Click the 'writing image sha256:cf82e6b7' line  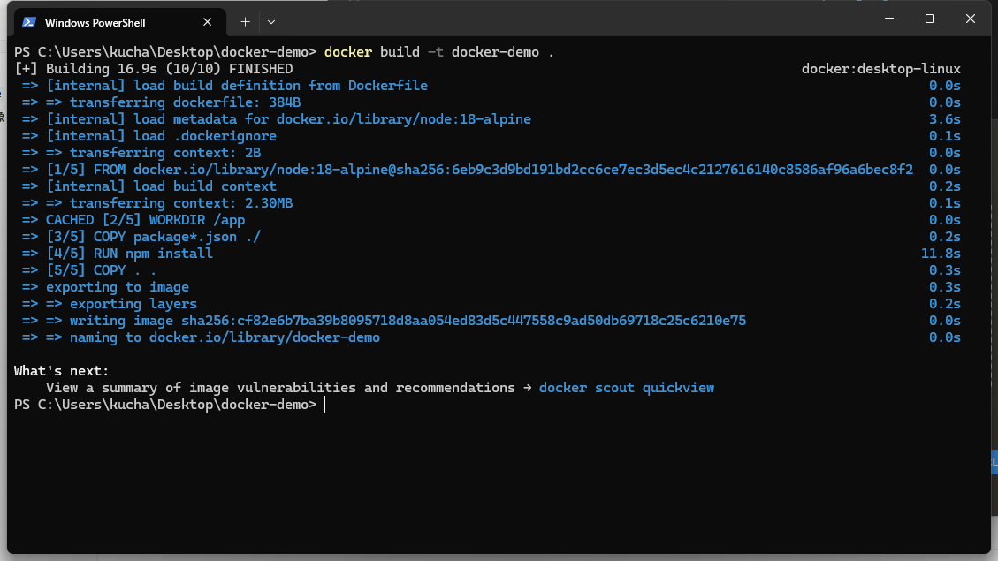click(384, 321)
